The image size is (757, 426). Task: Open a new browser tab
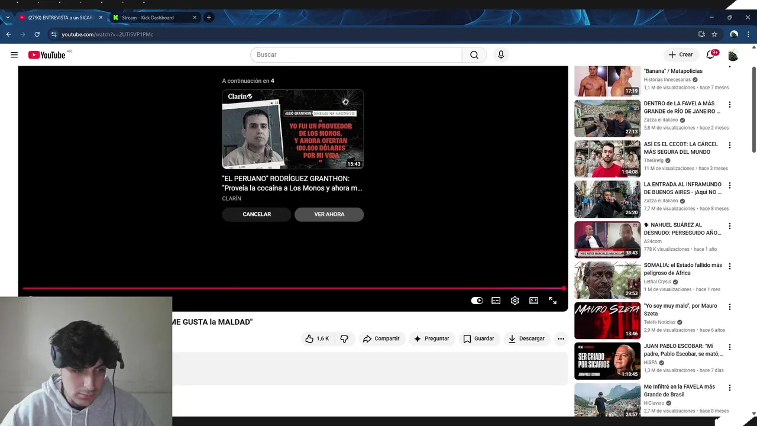[x=209, y=18]
